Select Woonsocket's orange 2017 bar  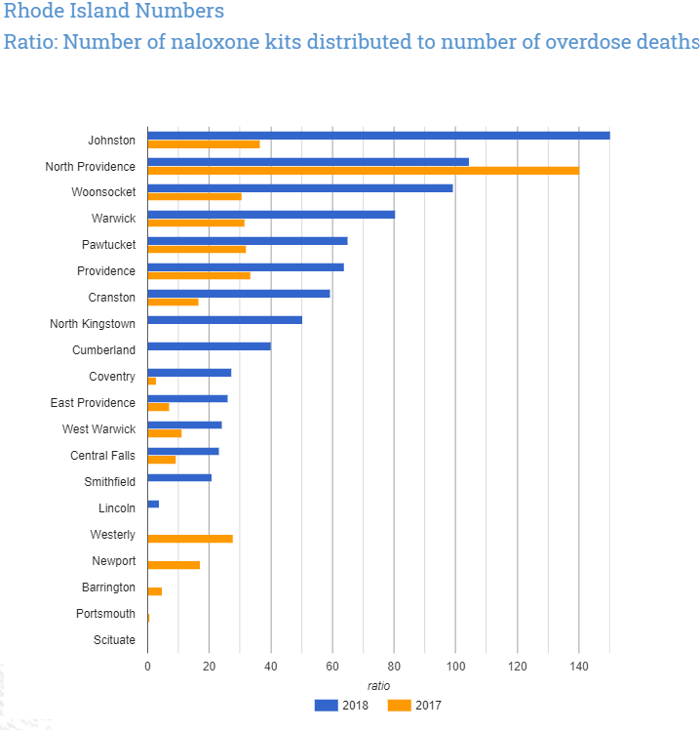click(x=194, y=196)
